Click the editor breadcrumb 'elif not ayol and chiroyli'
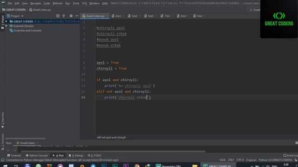 click(111, 137)
